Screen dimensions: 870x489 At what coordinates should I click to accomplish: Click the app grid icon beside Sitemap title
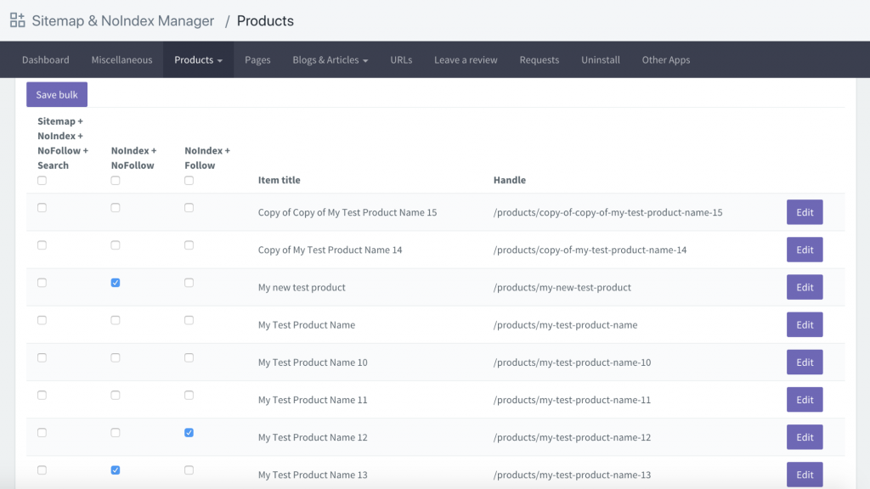17,20
